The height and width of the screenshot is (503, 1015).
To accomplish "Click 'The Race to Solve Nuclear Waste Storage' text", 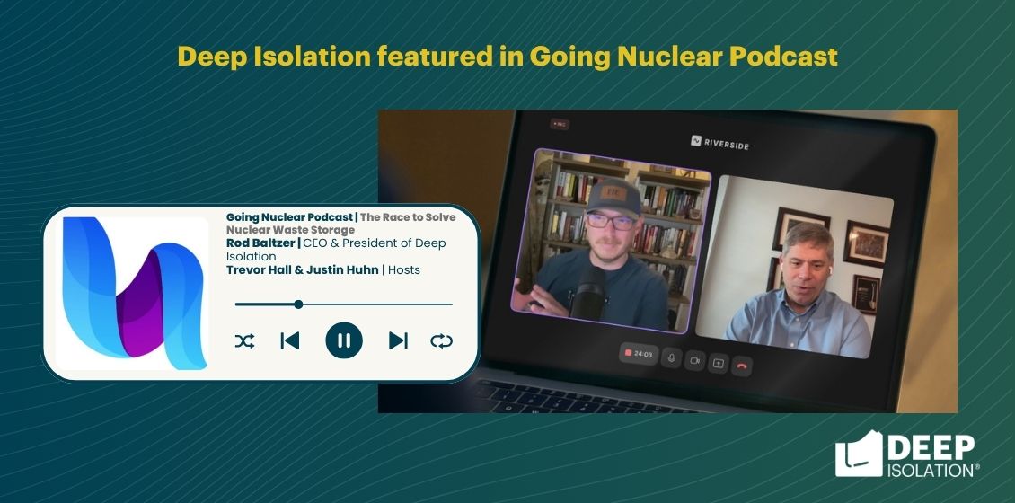I will (x=341, y=224).
